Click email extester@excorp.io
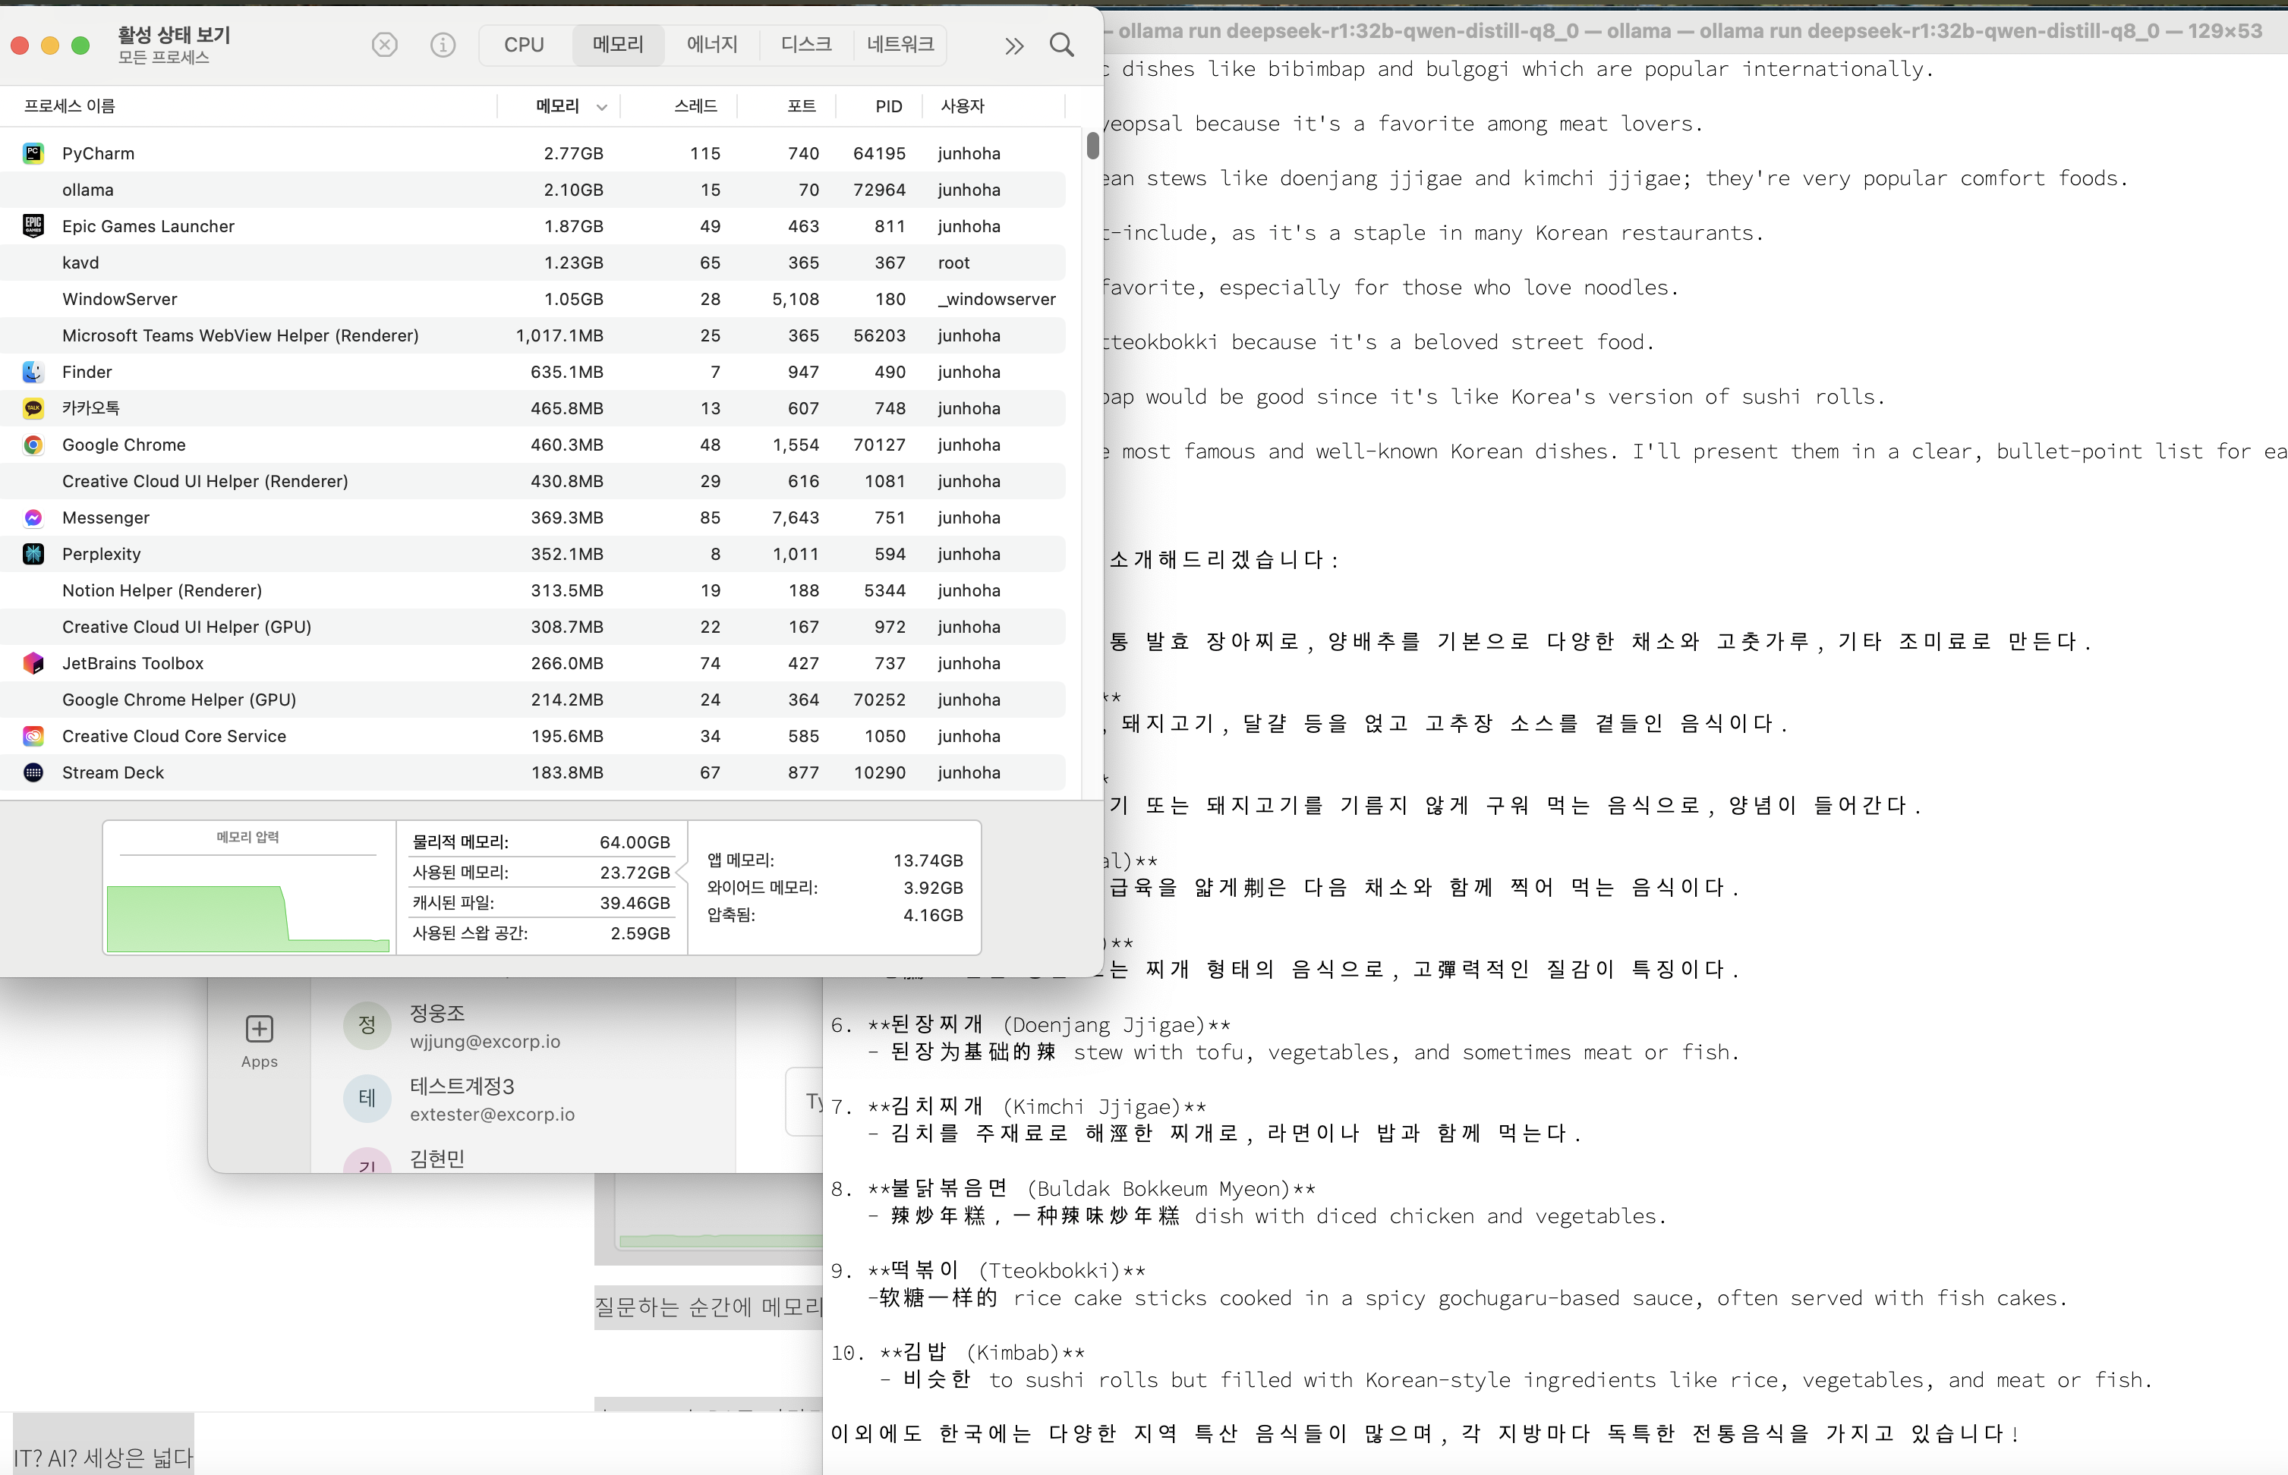This screenshot has height=1475, width=2288. tap(493, 1114)
